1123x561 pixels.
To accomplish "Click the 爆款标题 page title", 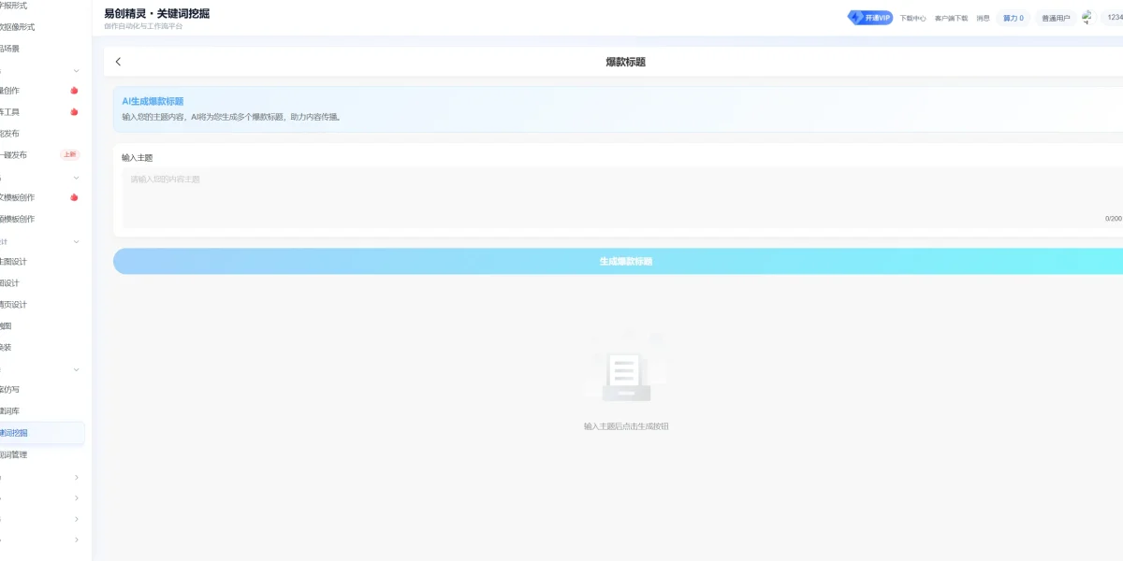I will pos(626,62).
